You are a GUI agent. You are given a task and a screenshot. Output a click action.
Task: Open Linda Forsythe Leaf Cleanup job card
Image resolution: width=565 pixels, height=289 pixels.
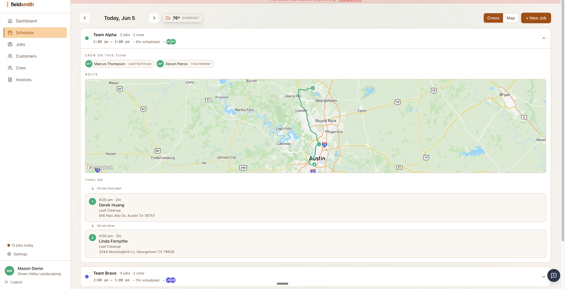tap(315, 244)
